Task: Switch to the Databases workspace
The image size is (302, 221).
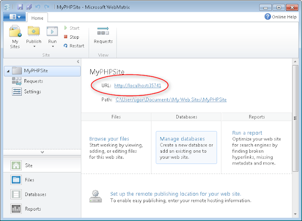Action: tap(42, 194)
